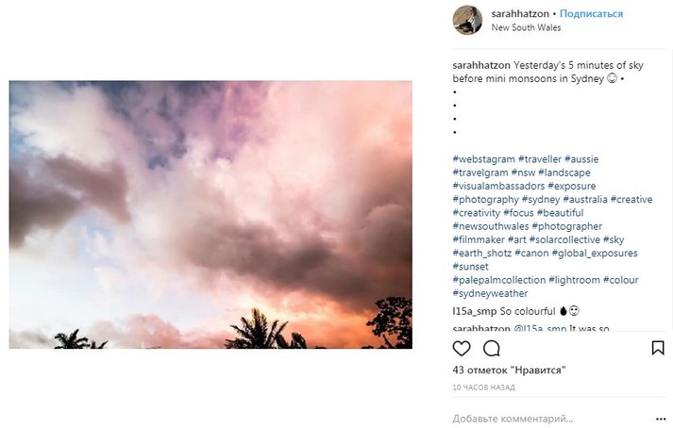
Task: Save the post with the bookmark icon
Action: 657,348
